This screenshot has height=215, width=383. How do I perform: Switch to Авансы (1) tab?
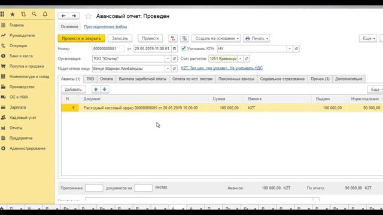click(71, 79)
